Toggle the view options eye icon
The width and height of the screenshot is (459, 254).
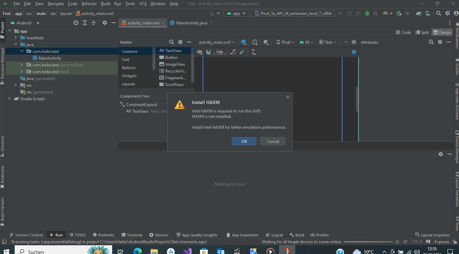pyautogui.click(x=200, y=52)
